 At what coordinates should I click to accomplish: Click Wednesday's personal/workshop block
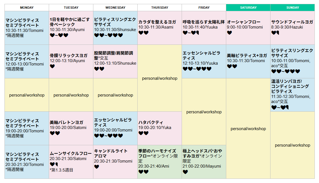[x=115, y=95]
